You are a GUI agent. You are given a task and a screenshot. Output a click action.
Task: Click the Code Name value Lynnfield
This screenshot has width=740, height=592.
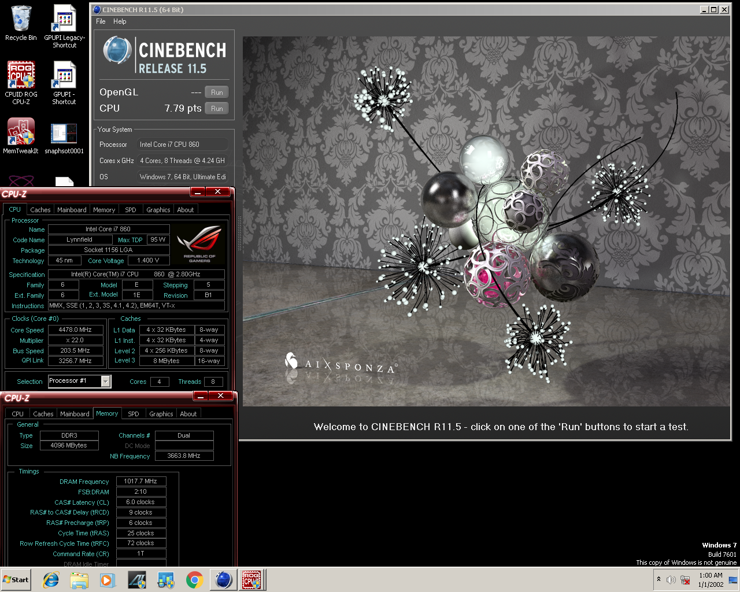click(79, 239)
